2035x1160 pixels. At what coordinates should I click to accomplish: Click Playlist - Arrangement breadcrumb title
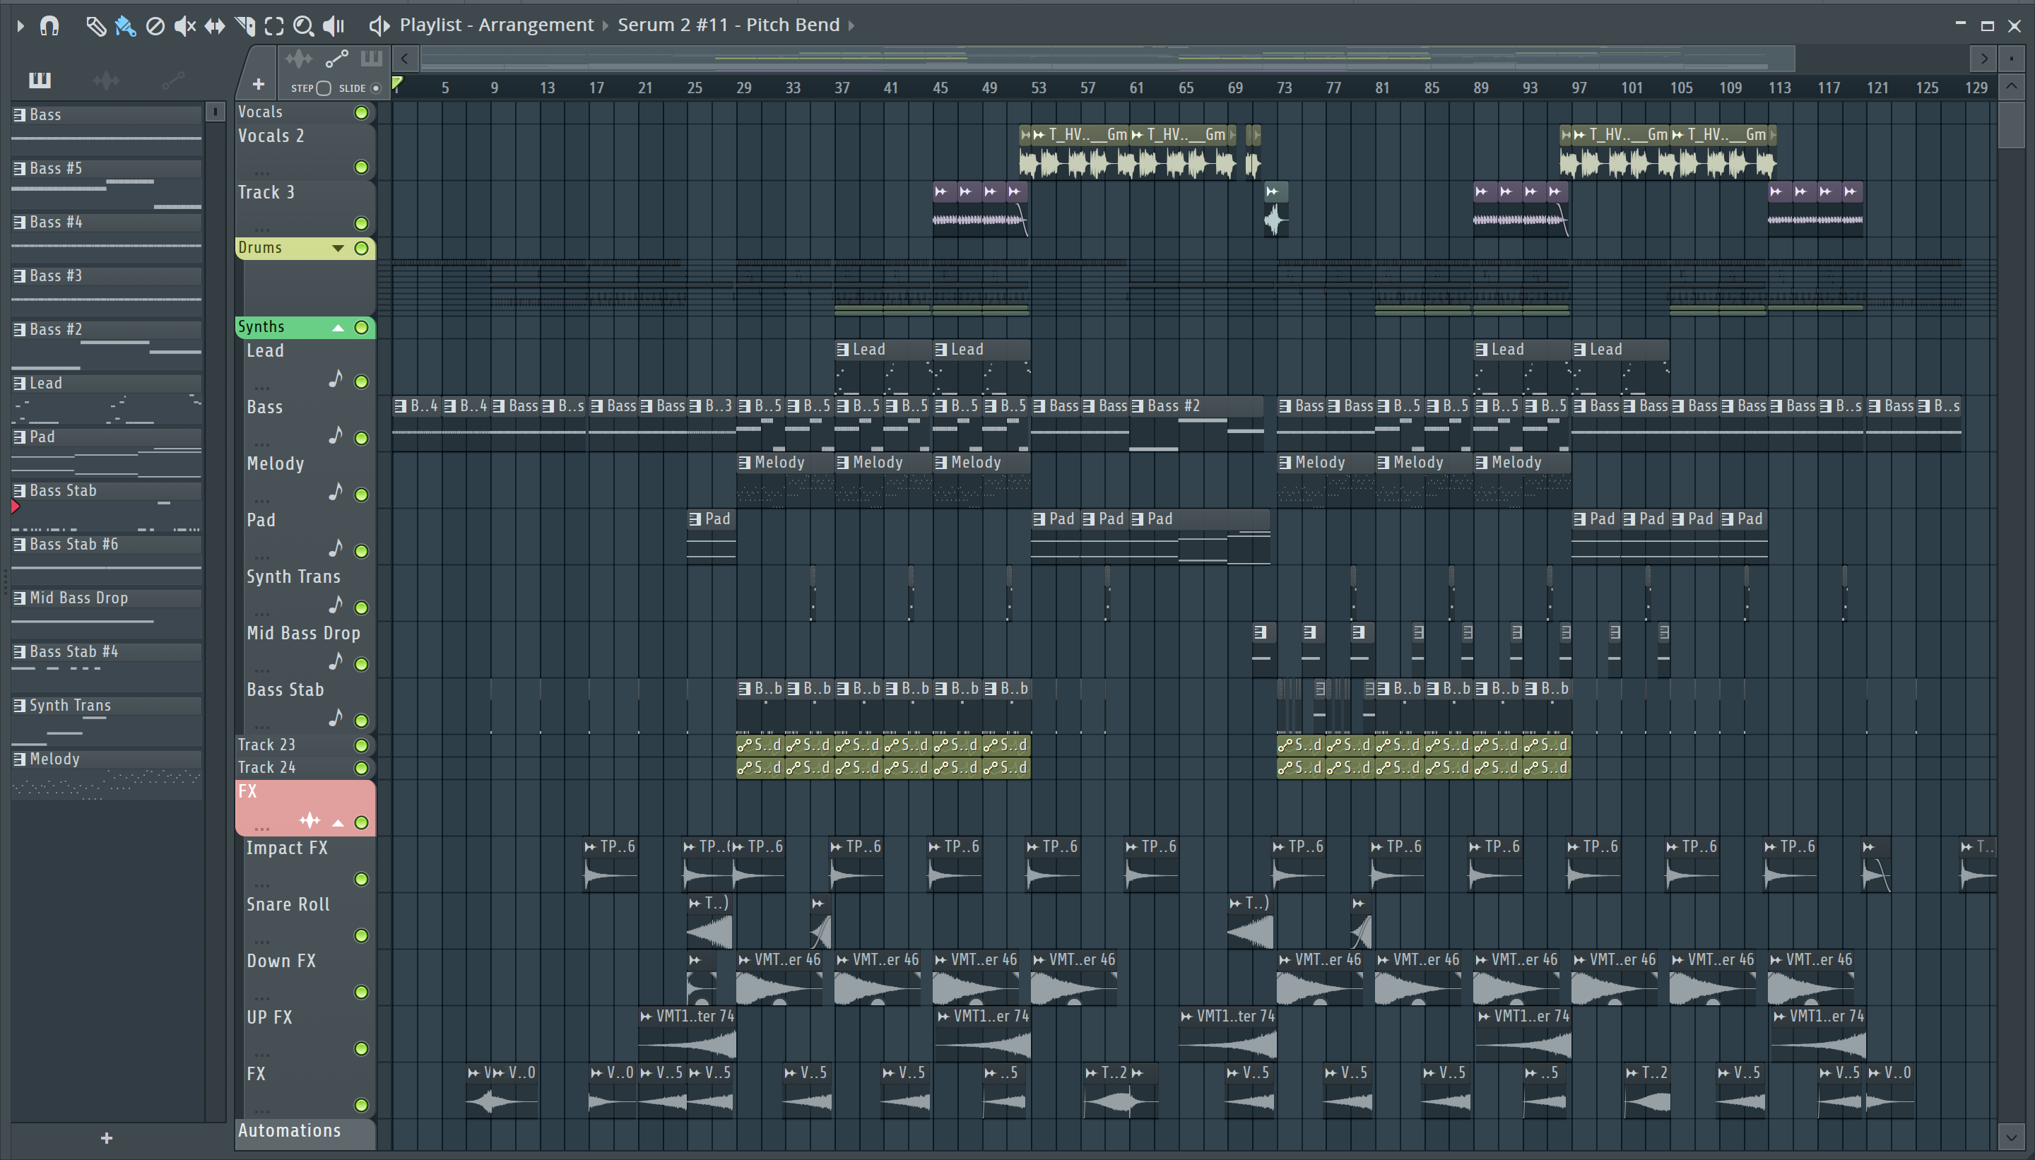click(497, 25)
